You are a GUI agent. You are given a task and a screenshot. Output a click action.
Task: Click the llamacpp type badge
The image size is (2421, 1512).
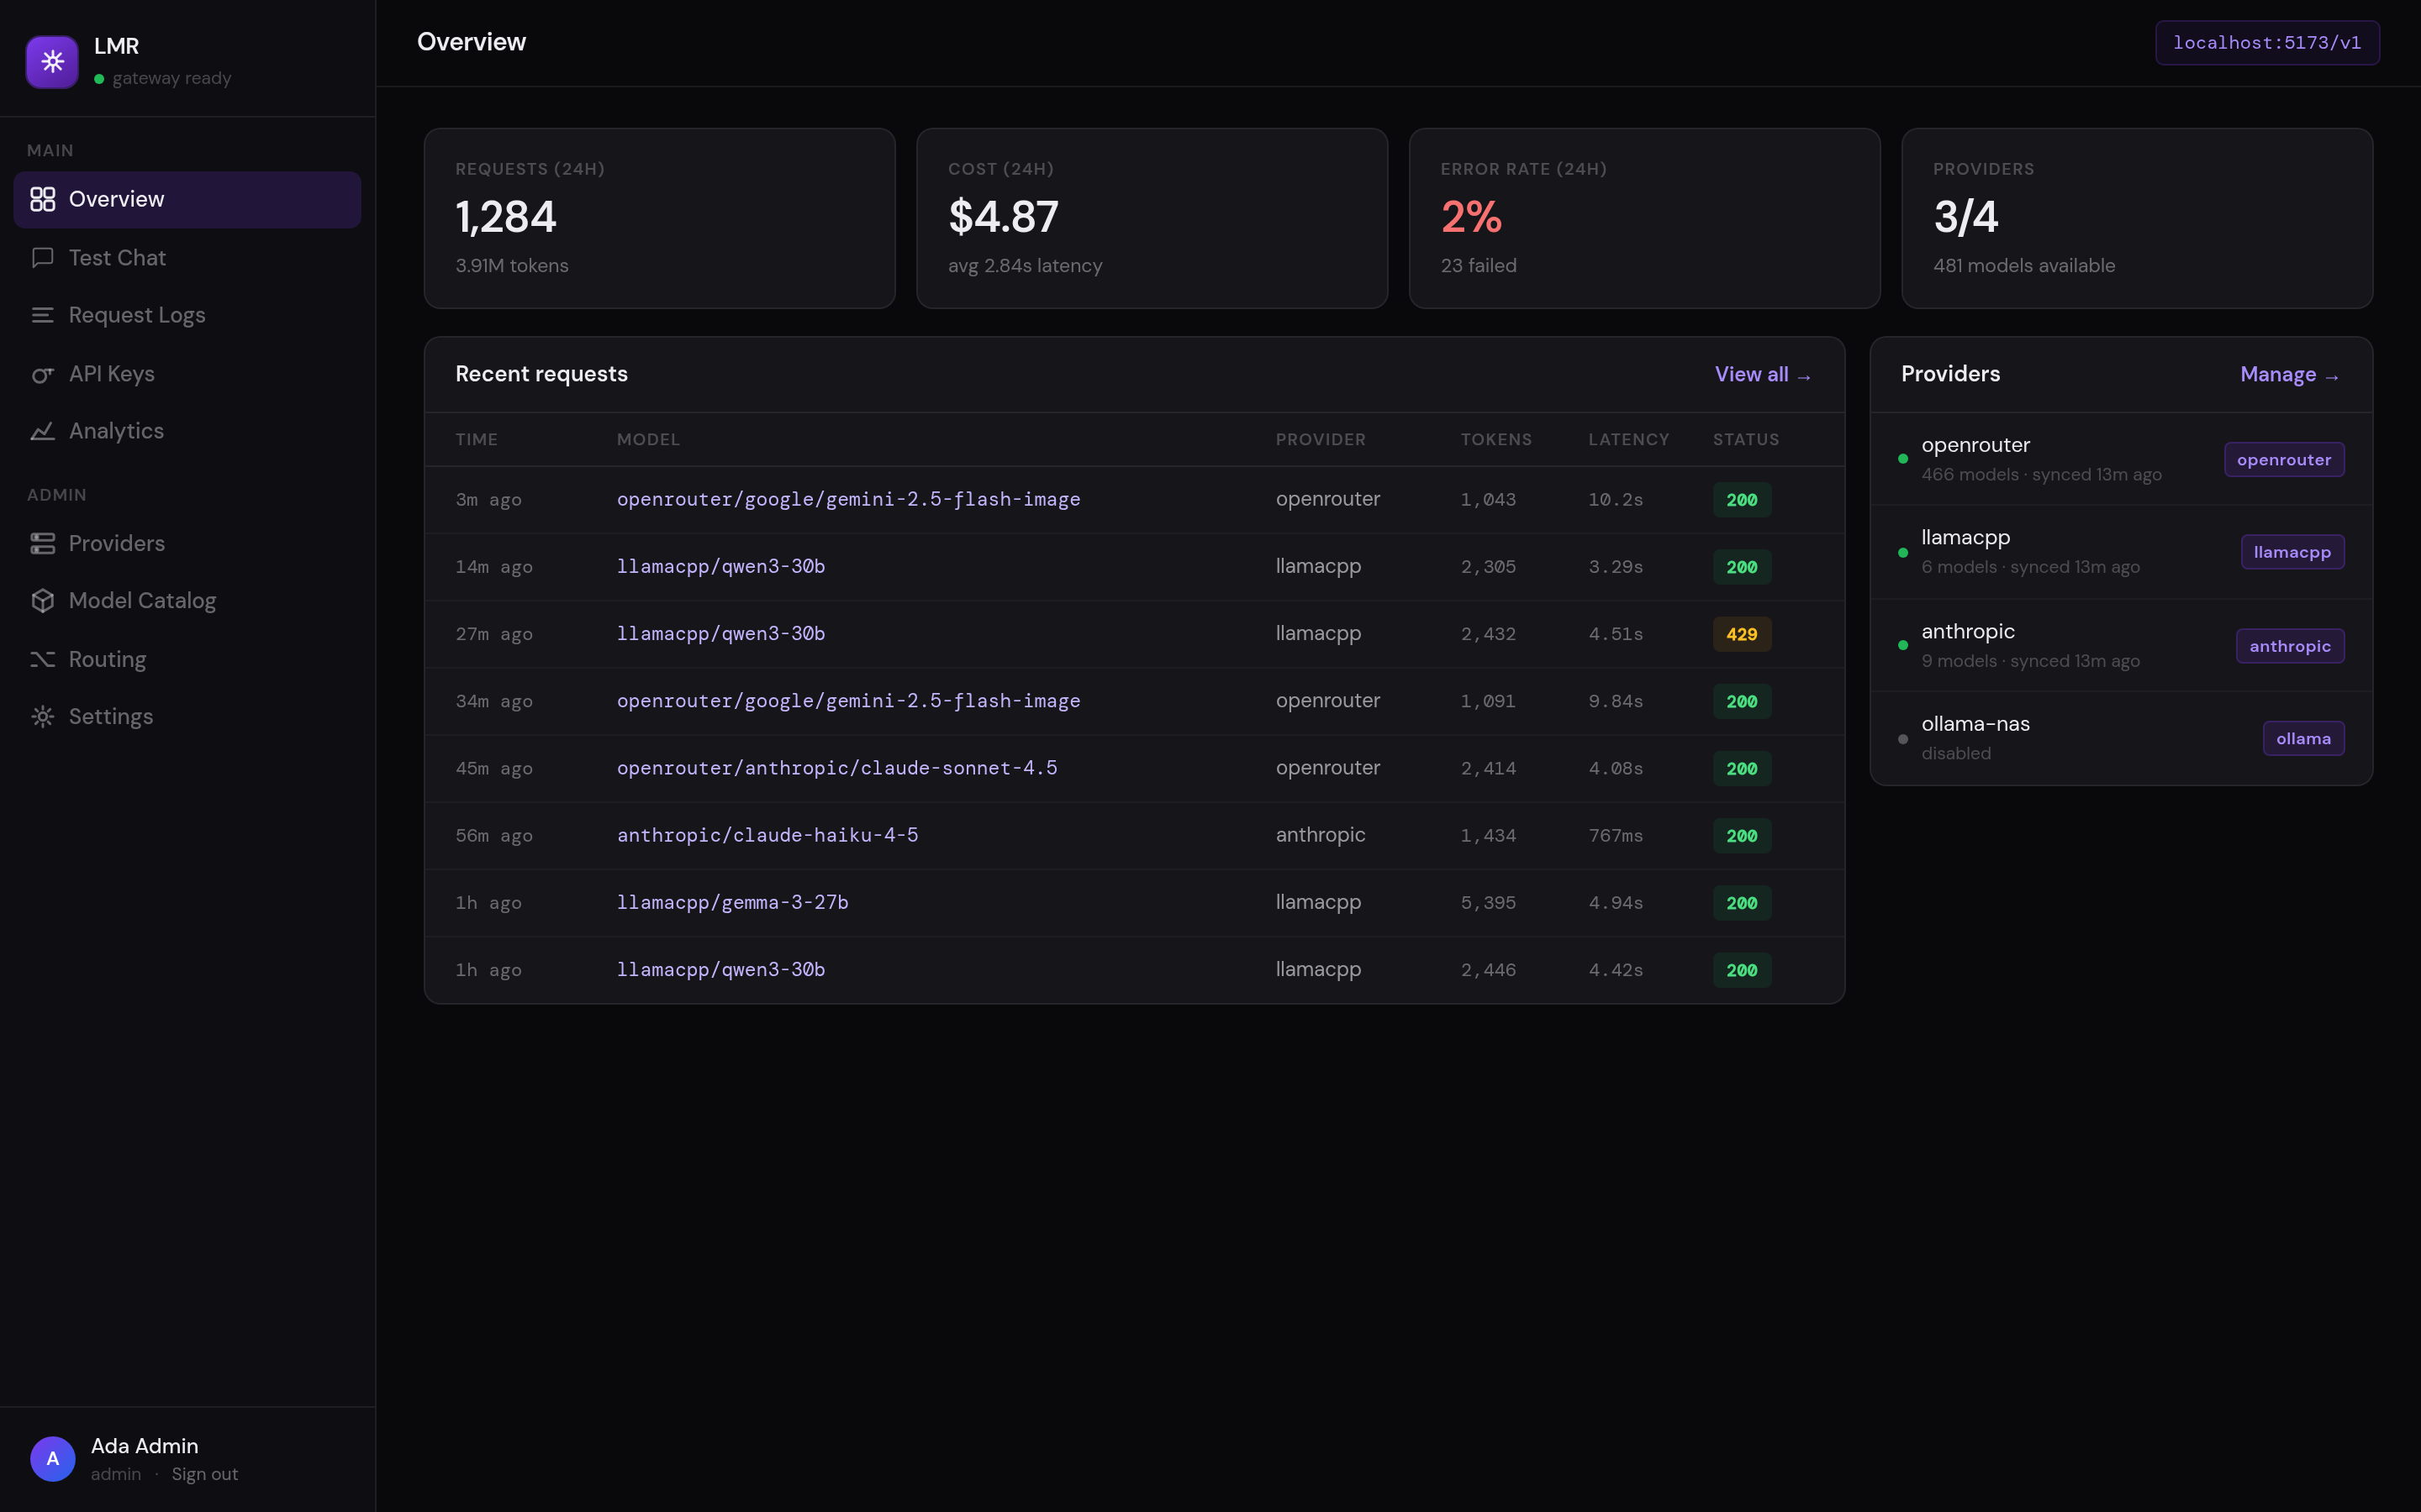pos(2292,552)
